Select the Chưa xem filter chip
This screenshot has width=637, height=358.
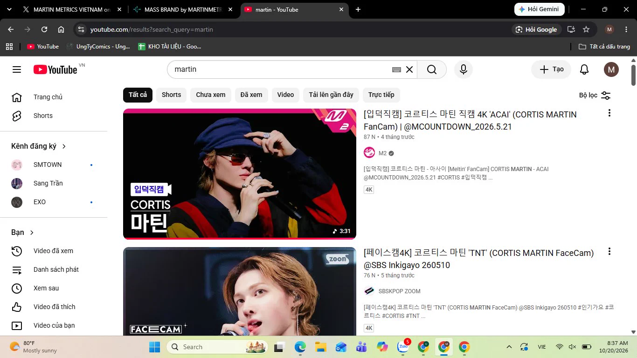coord(211,95)
